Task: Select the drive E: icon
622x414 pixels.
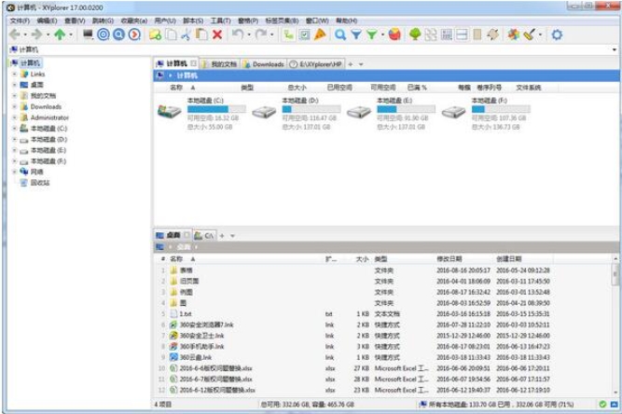Action: (359, 112)
